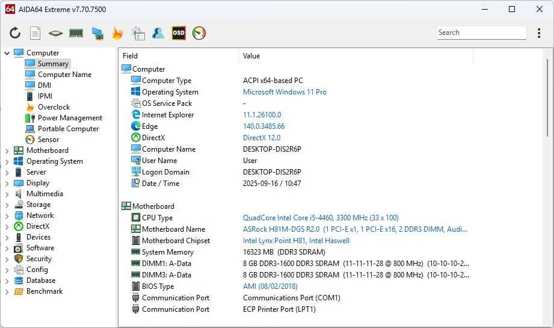
Task: Click the BIOS Type chip icon
Action: coord(136,286)
